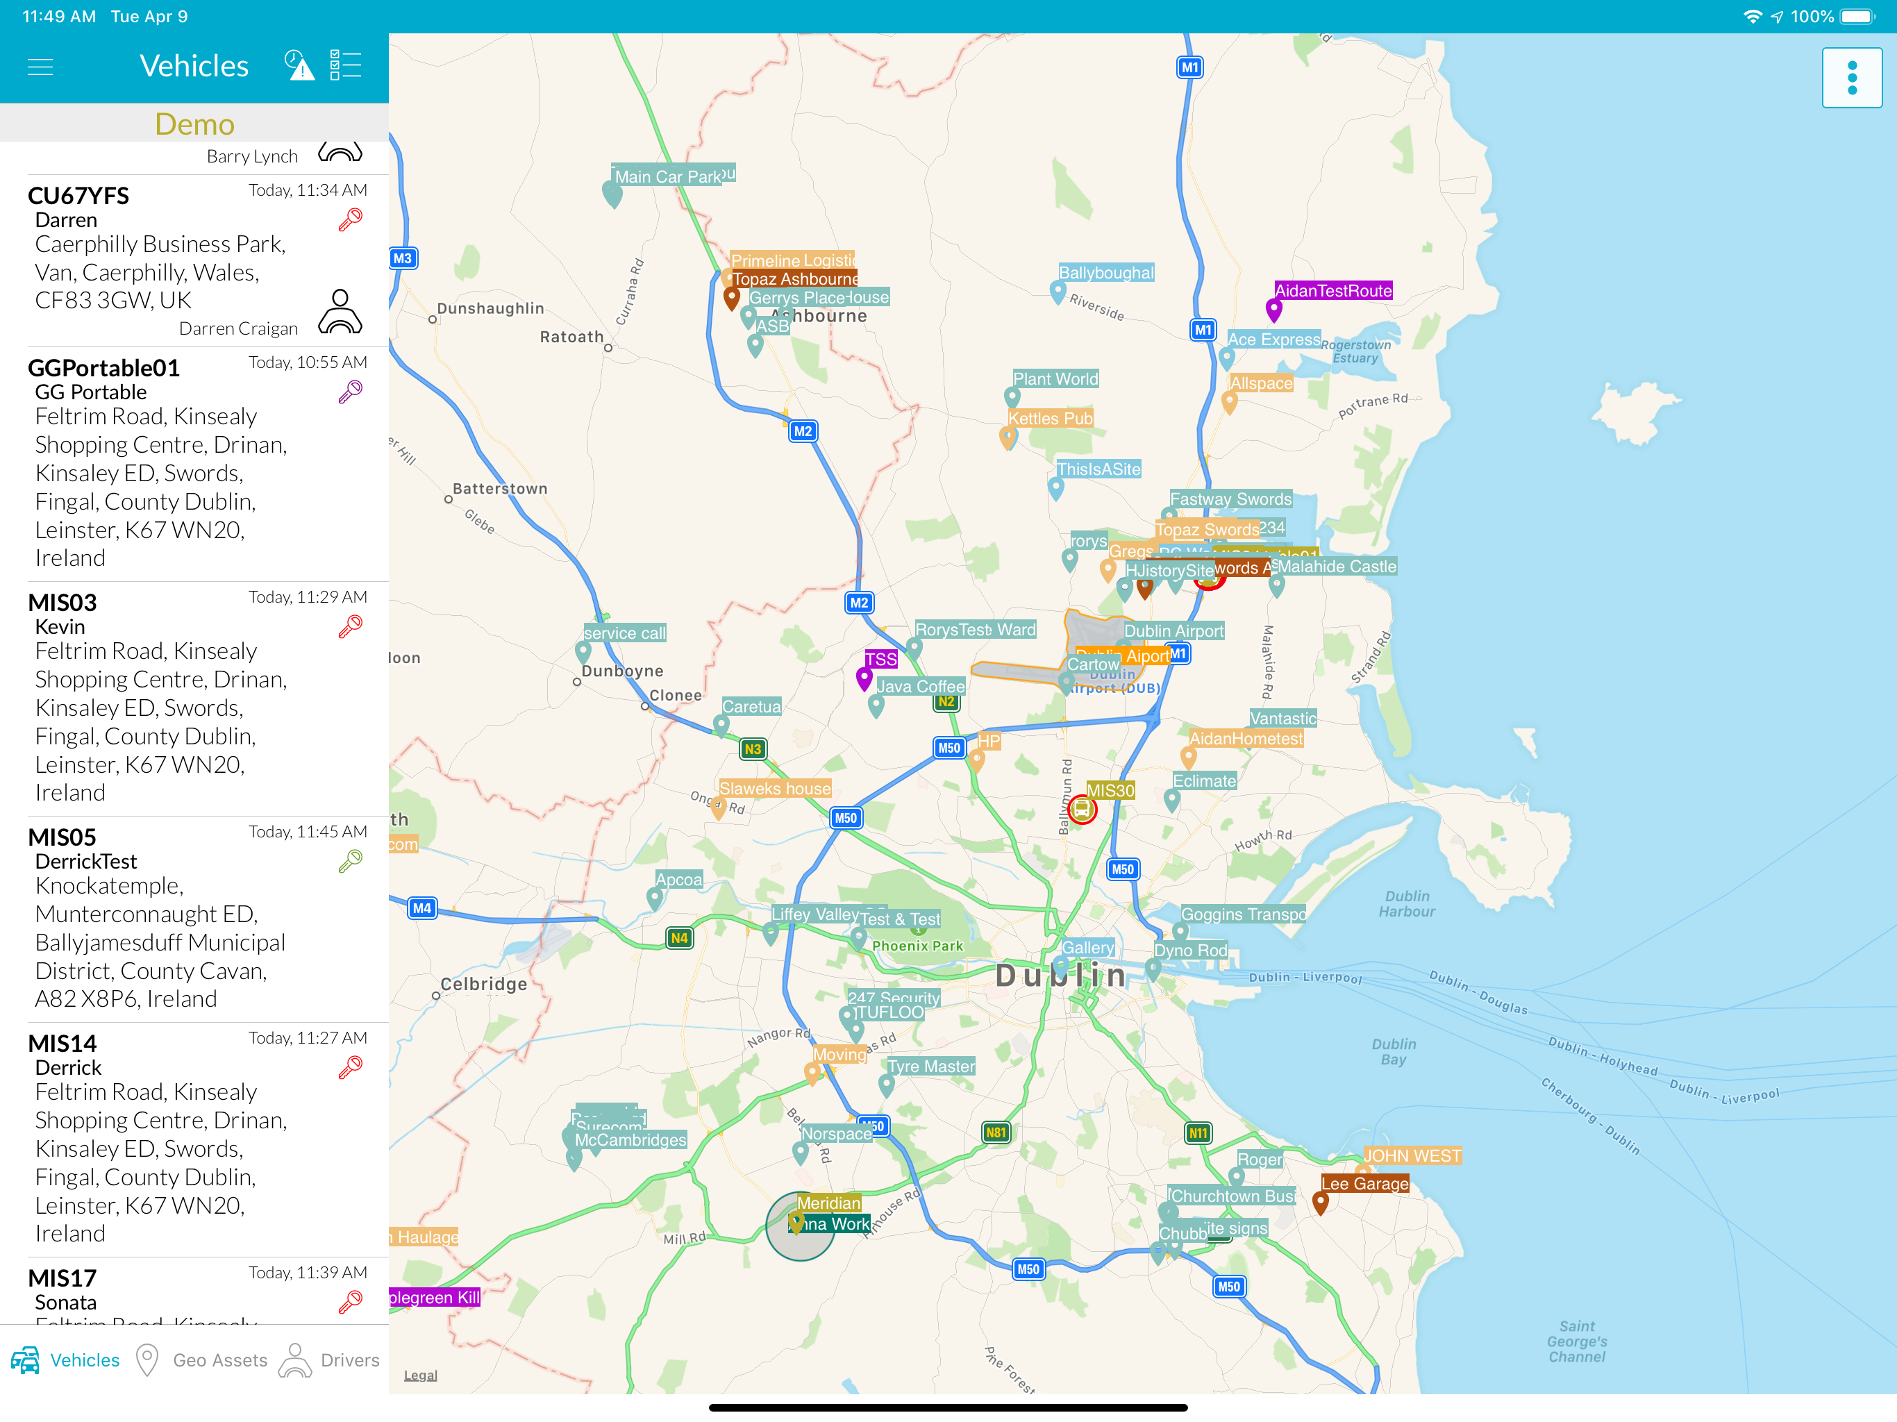
Task: Select the TSS purple pin
Action: (x=864, y=679)
